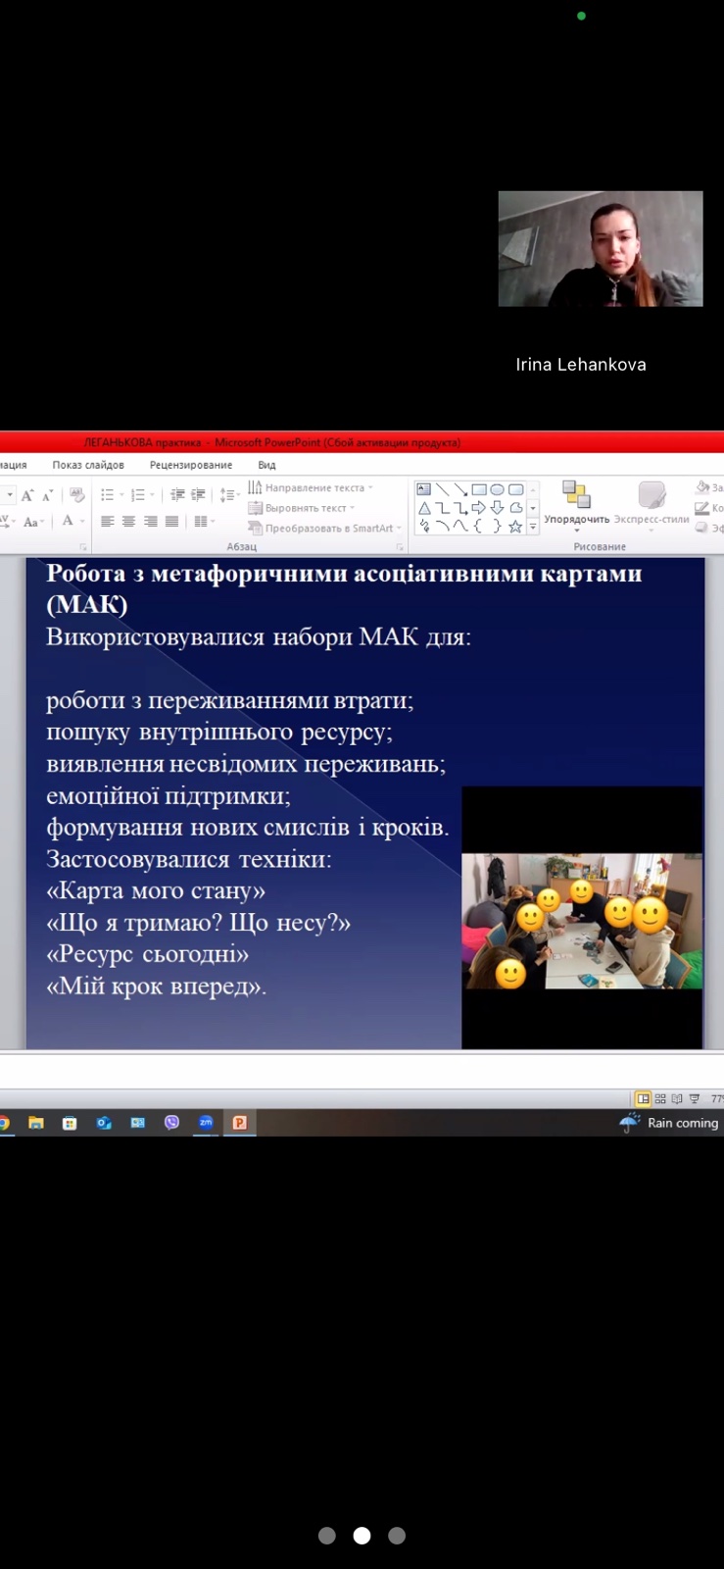
Task: Click the increase font size icon
Action: coord(27,495)
